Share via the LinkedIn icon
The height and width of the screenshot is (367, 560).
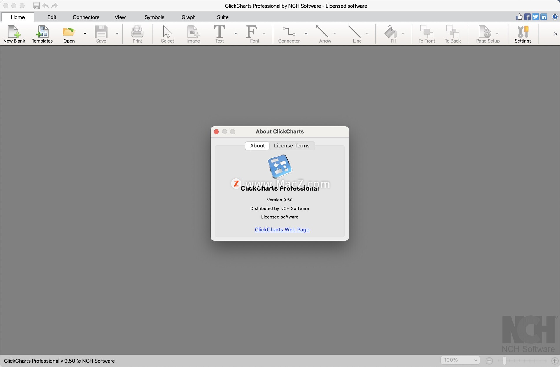click(x=544, y=17)
